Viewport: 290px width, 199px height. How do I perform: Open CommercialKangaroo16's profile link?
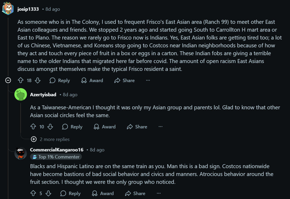[x=57, y=150]
